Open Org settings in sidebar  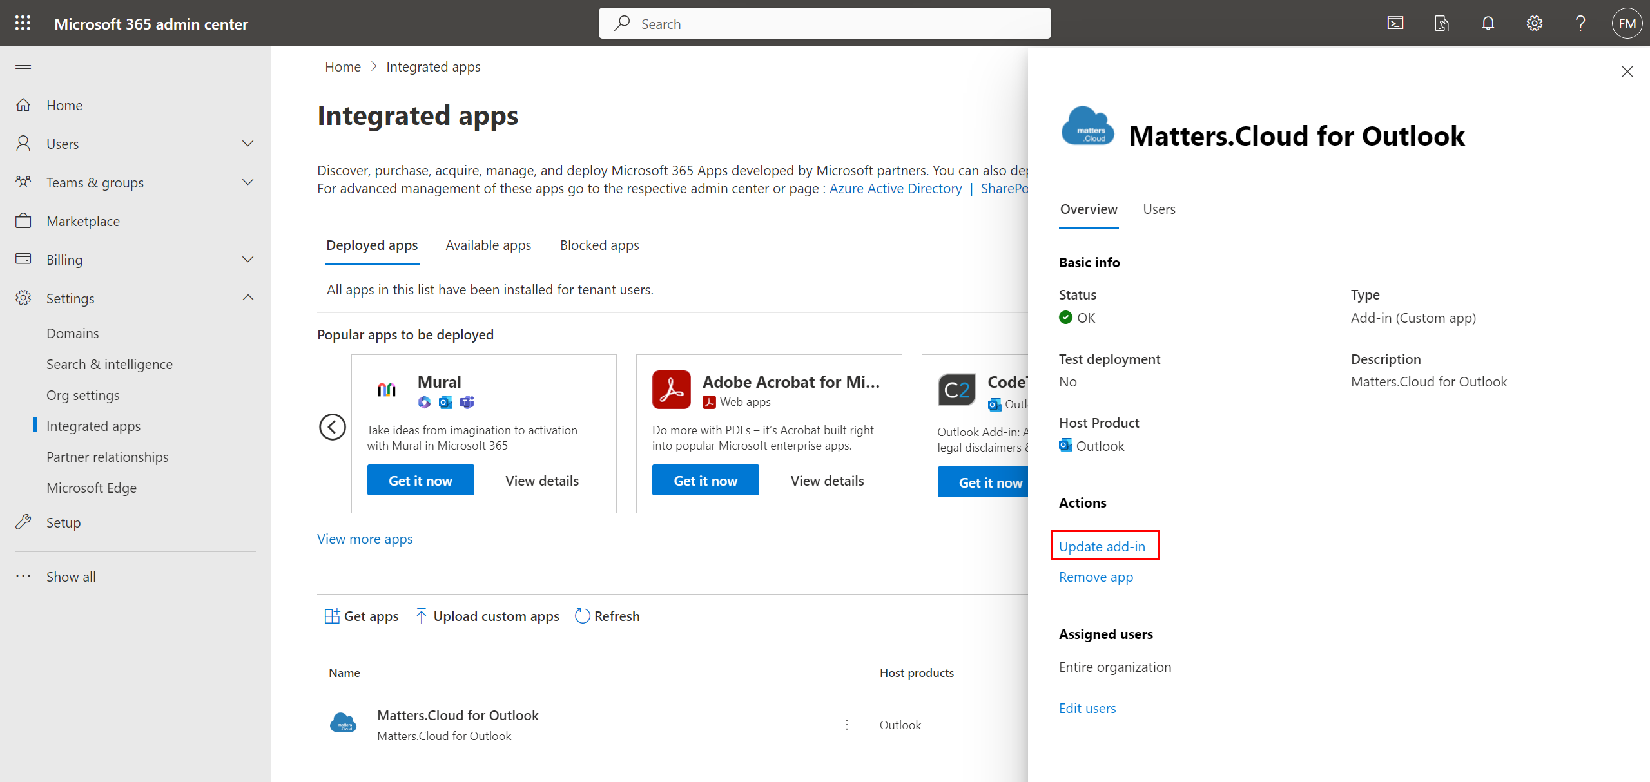tap(83, 395)
